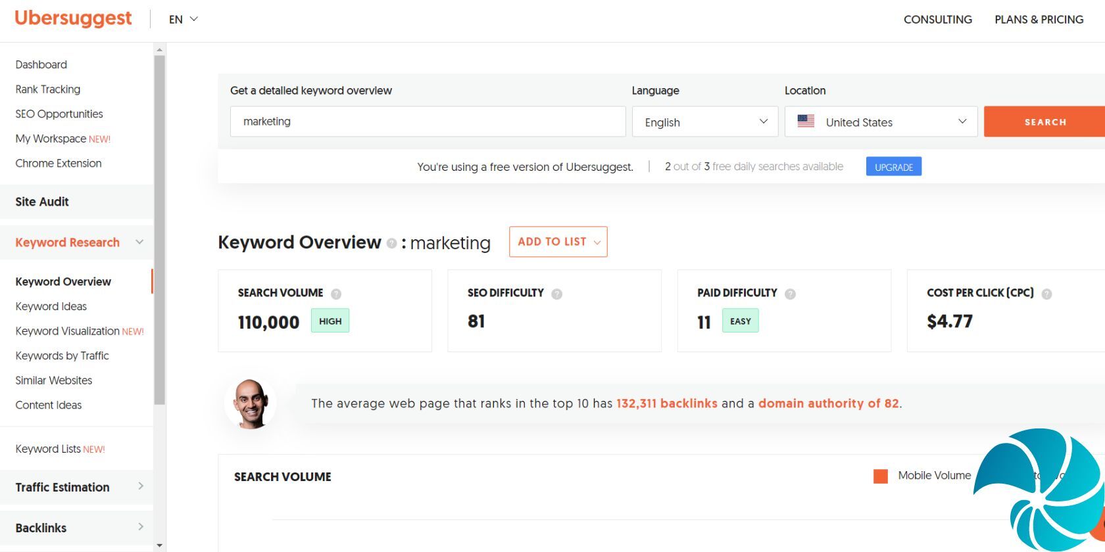Image resolution: width=1105 pixels, height=552 pixels.
Task: Click the Mobile Volume orange legend swatch
Action: tap(880, 476)
